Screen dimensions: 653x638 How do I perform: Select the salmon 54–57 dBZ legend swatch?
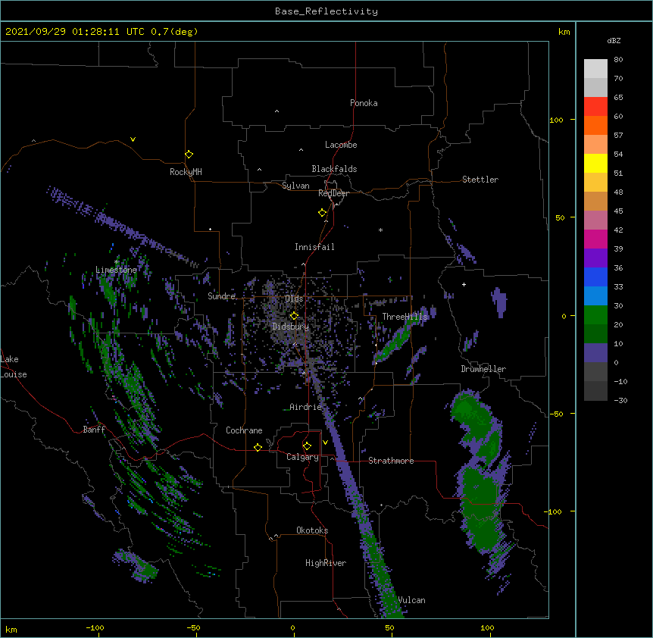tap(595, 145)
